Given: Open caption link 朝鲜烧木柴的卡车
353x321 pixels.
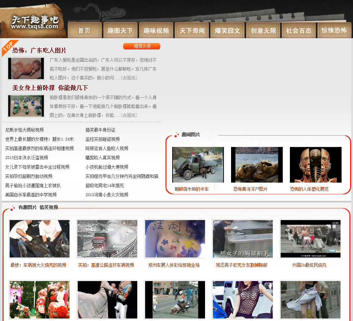Looking at the screenshot, I should [x=191, y=189].
